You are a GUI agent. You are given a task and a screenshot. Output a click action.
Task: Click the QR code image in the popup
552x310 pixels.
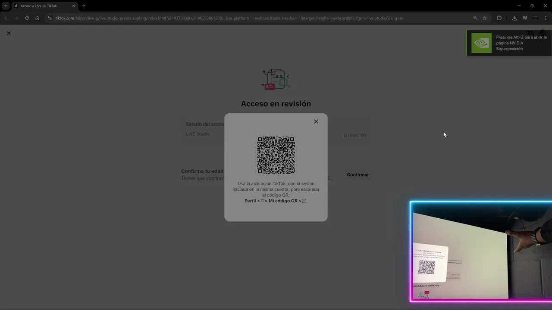pyautogui.click(x=276, y=155)
